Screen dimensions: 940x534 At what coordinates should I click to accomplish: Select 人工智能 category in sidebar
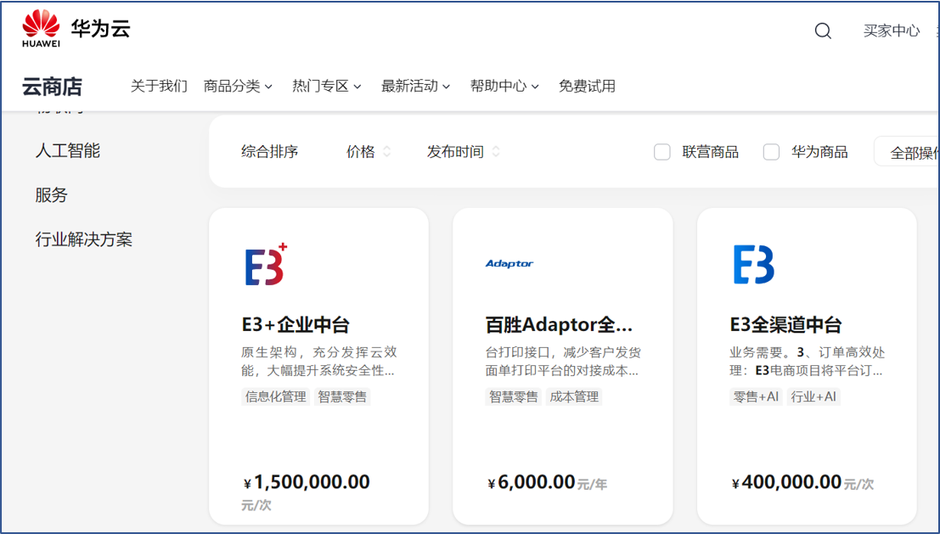[68, 150]
